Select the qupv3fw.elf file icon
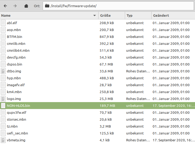This screenshot has width=195, height=144. pyautogui.click(x=3, y=113)
